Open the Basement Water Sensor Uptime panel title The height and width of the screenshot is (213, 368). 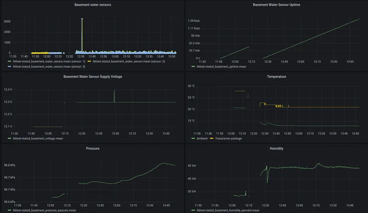[276, 5]
